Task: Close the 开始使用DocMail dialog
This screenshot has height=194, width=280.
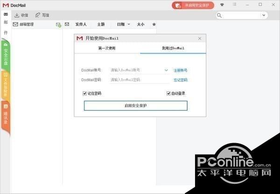Action: click(200, 38)
